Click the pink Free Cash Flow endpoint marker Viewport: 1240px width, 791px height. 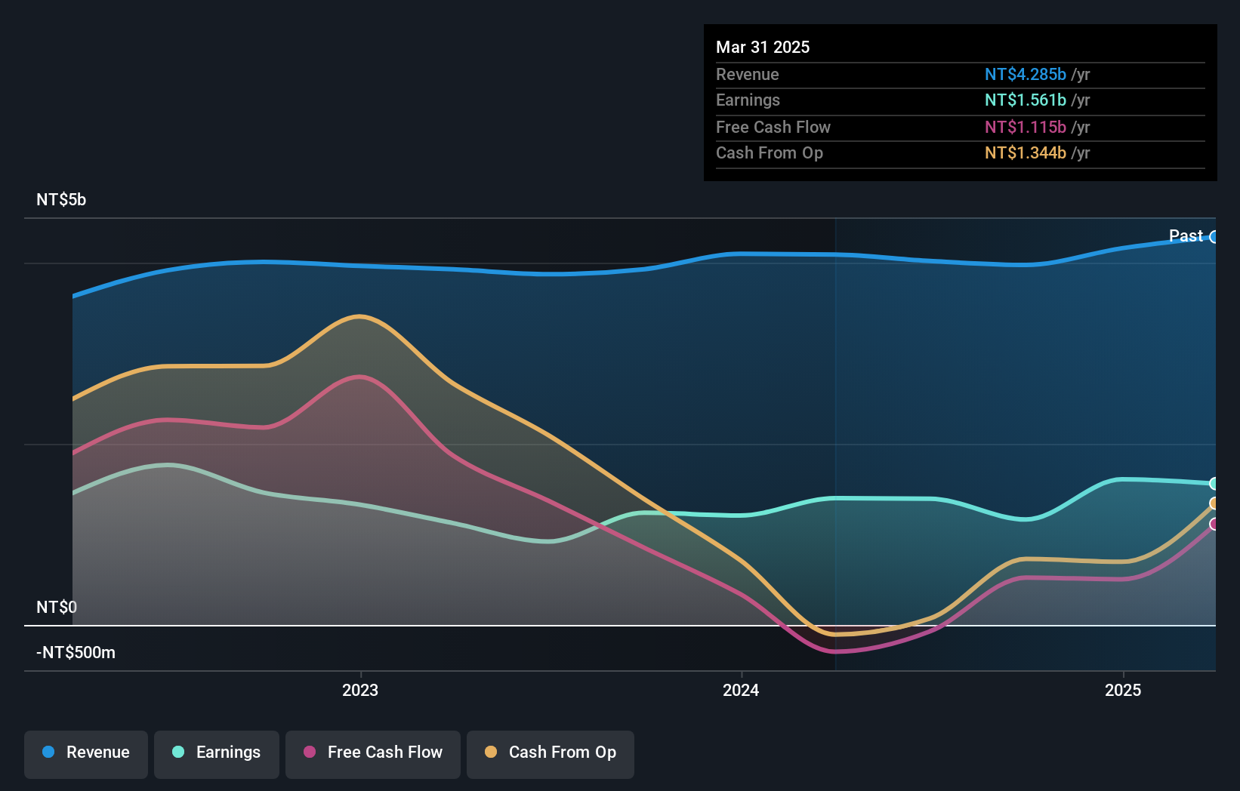click(x=1214, y=524)
